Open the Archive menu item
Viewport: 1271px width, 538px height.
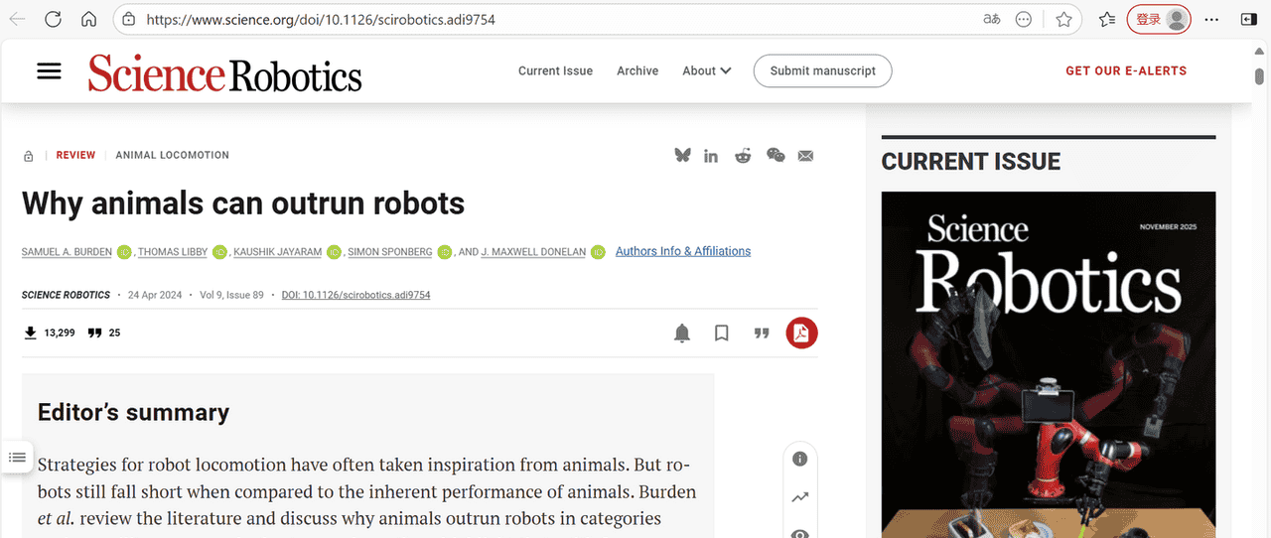click(637, 70)
